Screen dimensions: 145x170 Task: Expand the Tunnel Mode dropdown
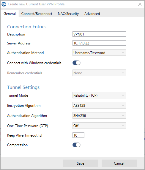[x=99, y=95]
